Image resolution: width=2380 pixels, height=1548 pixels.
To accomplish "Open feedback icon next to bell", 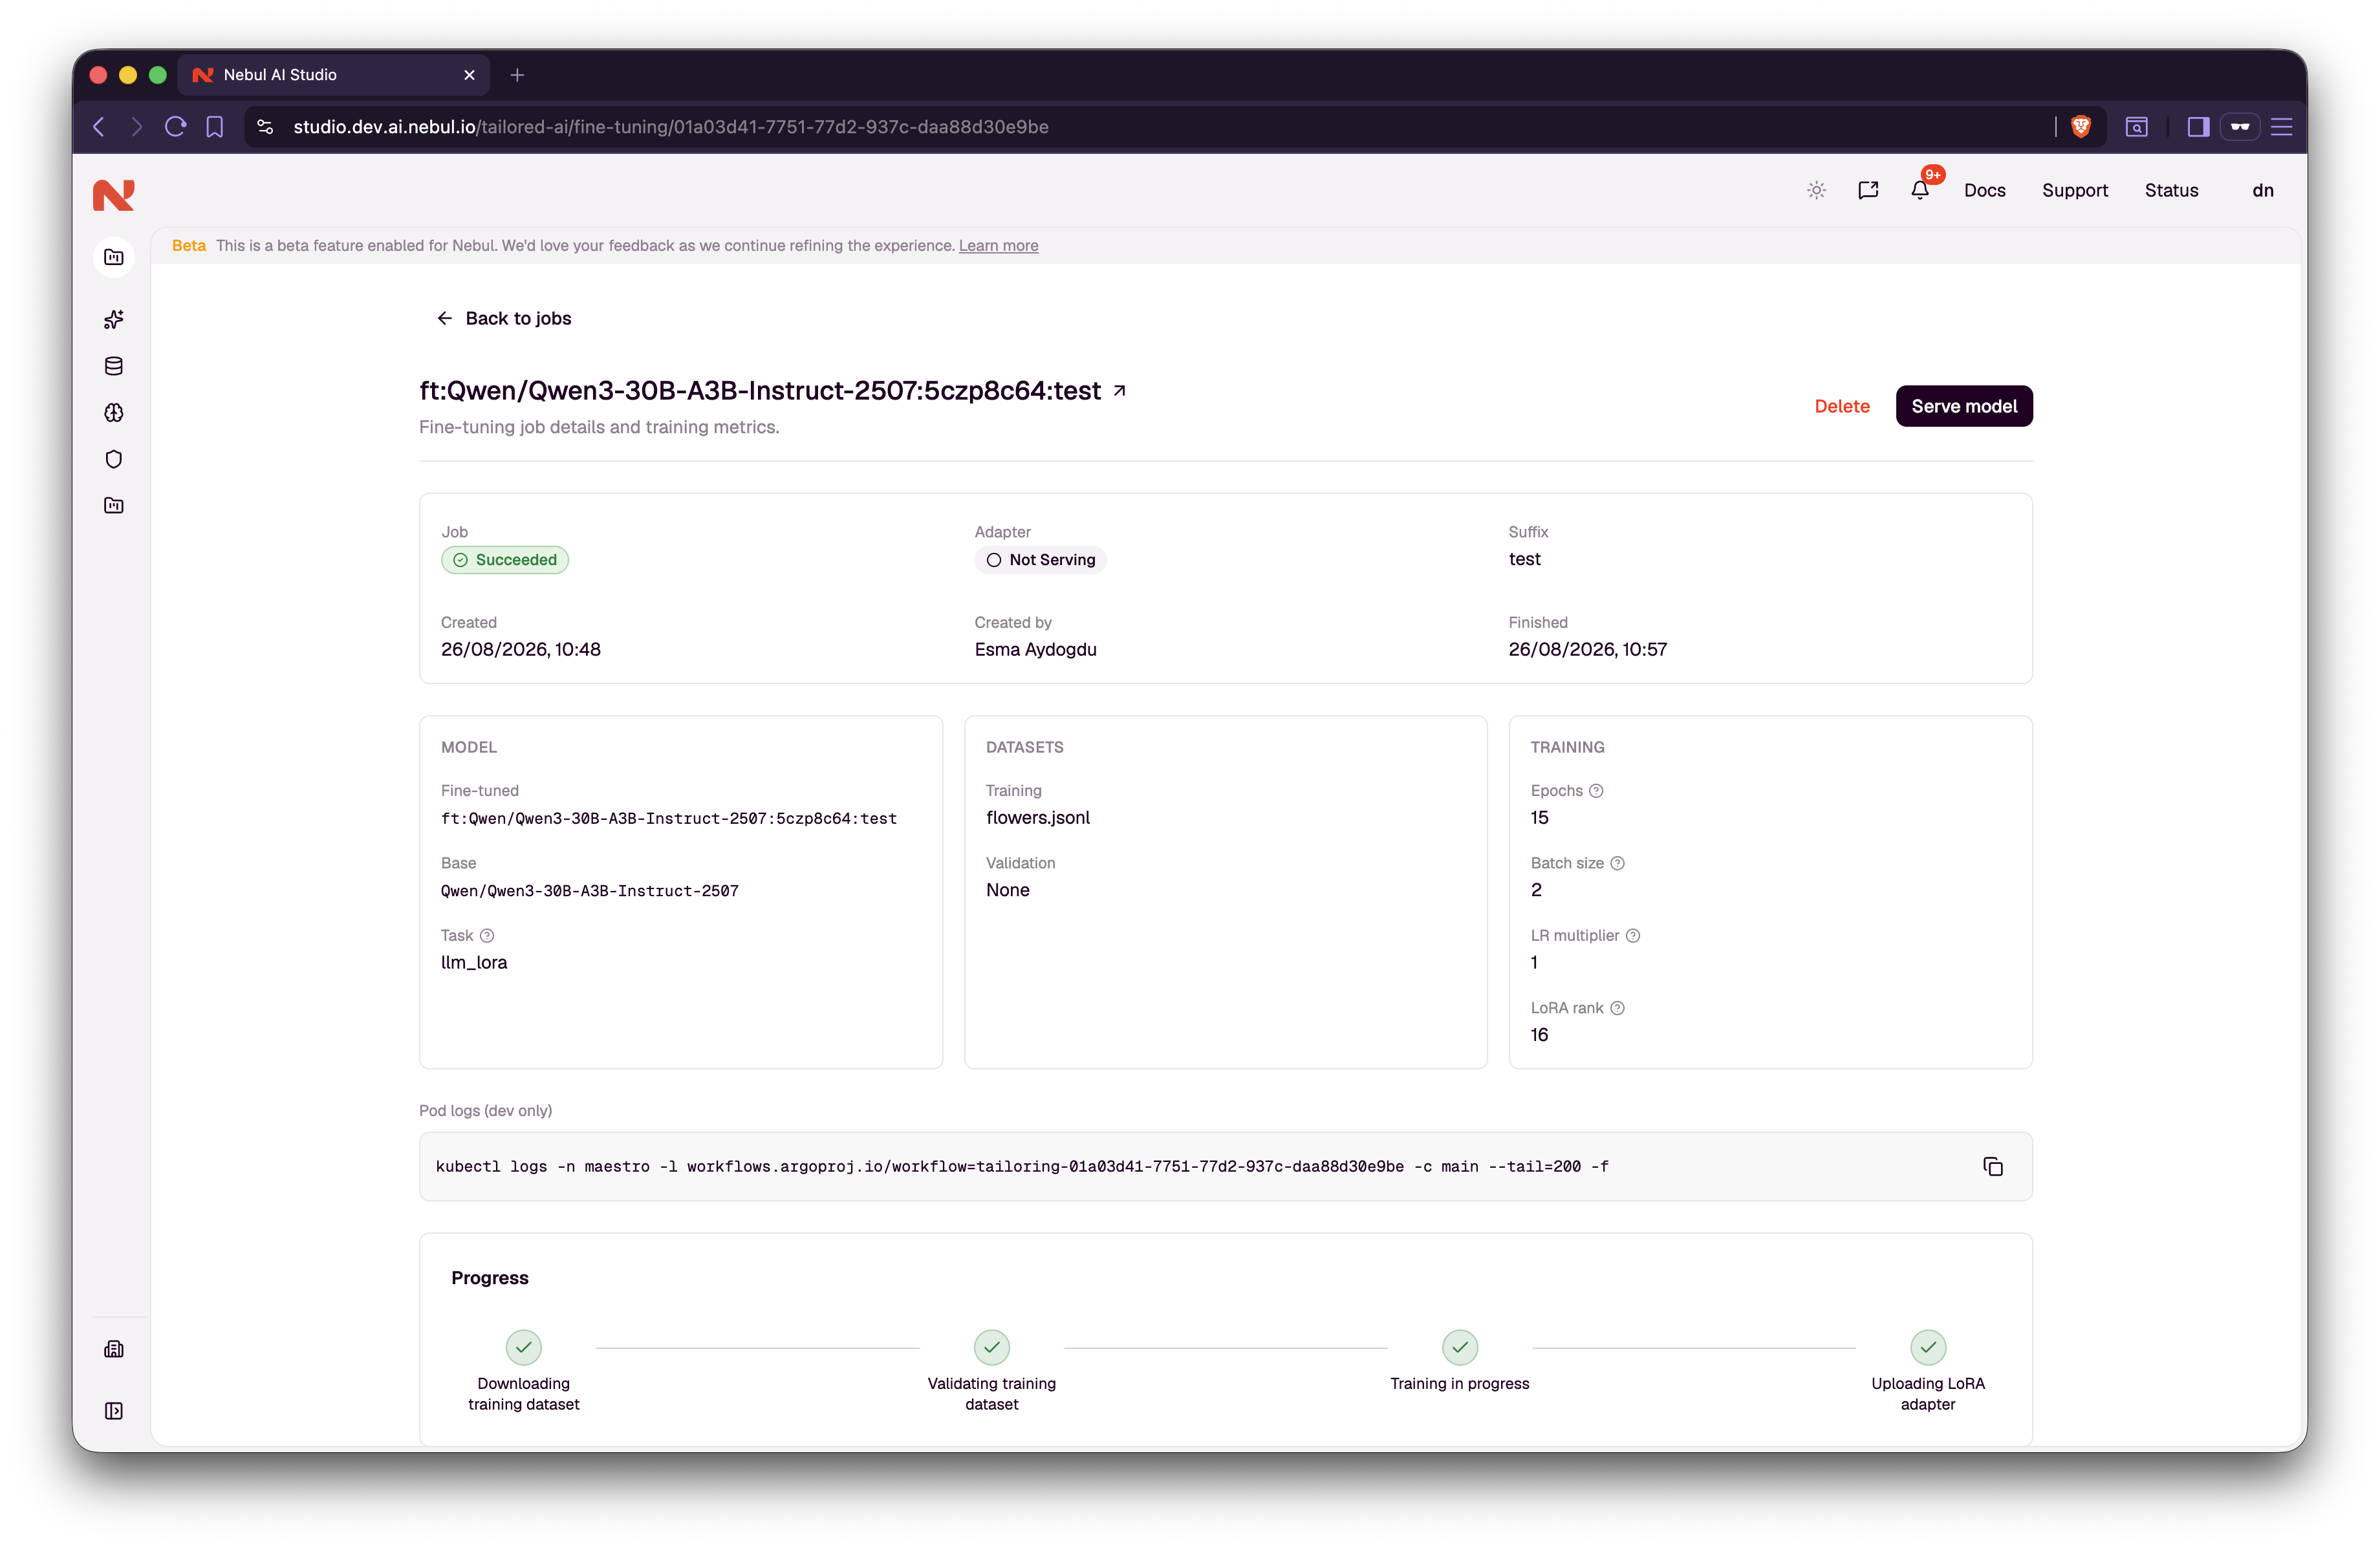I will (x=1867, y=190).
